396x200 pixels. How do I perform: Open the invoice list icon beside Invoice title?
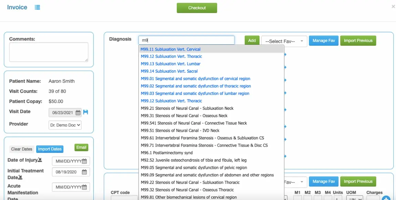click(37, 7)
